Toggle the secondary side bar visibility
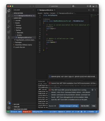 (x=96, y=6)
